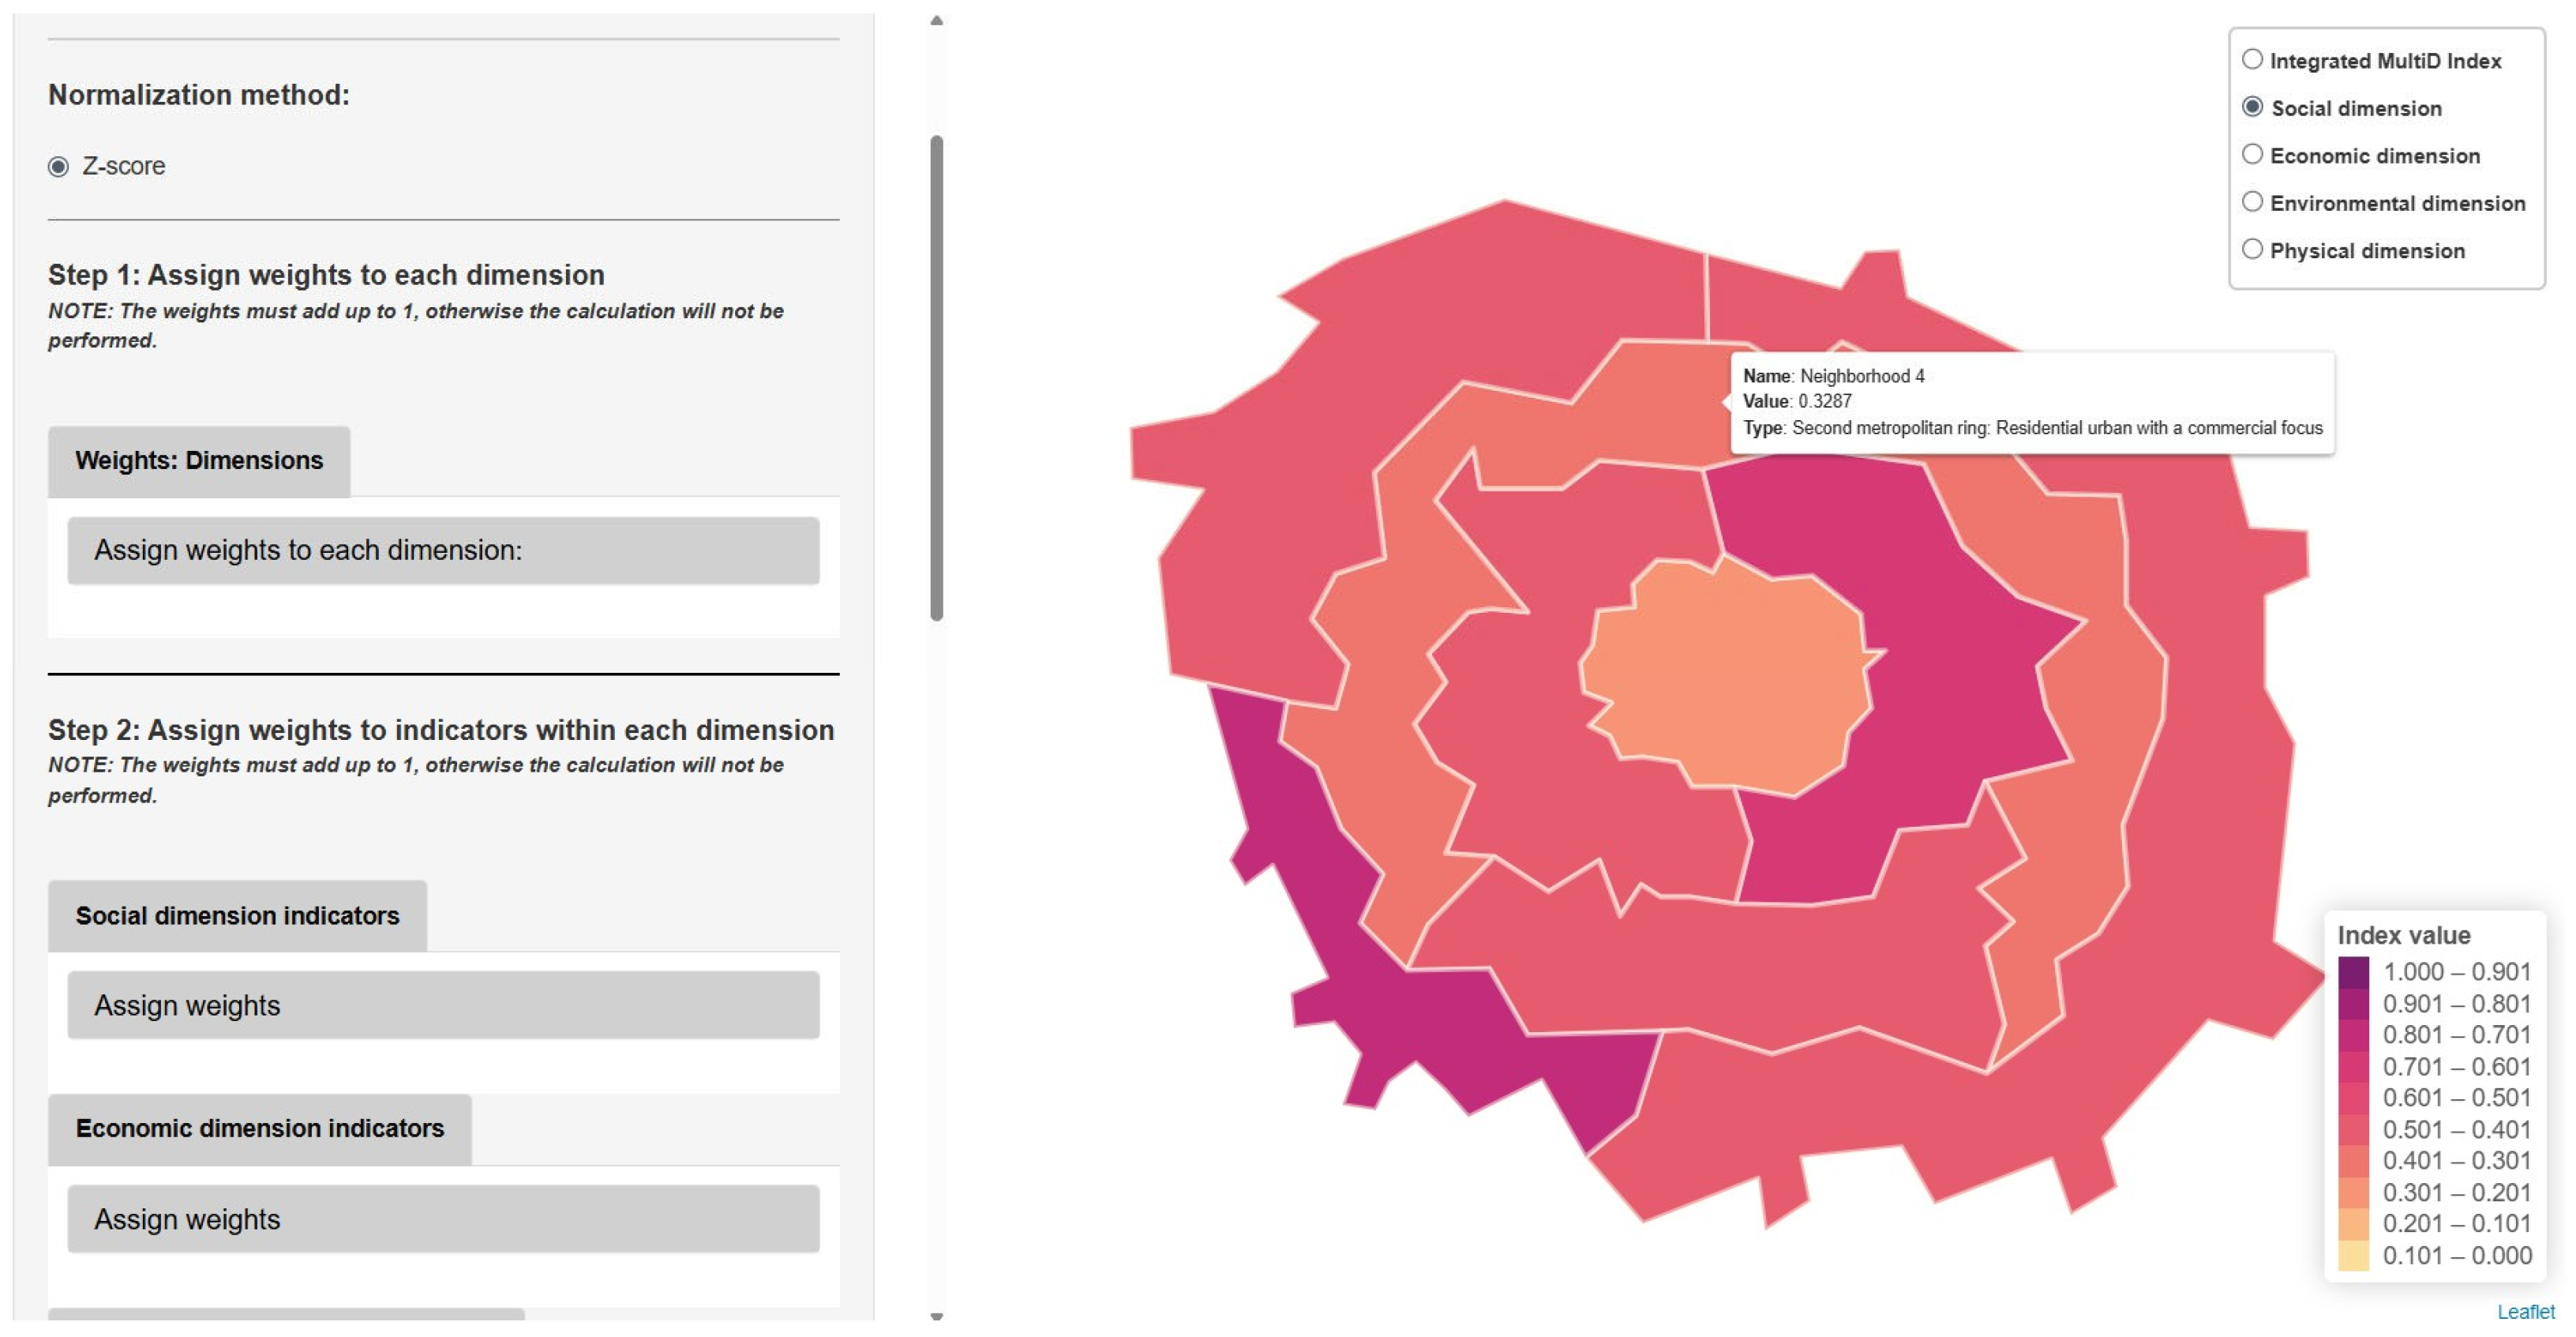Click the sidebar vertical scrollbar thumb
The height and width of the screenshot is (1337, 2576).
pyautogui.click(x=936, y=378)
